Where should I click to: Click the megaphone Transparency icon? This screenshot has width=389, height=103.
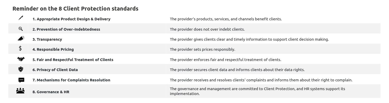[21, 39]
